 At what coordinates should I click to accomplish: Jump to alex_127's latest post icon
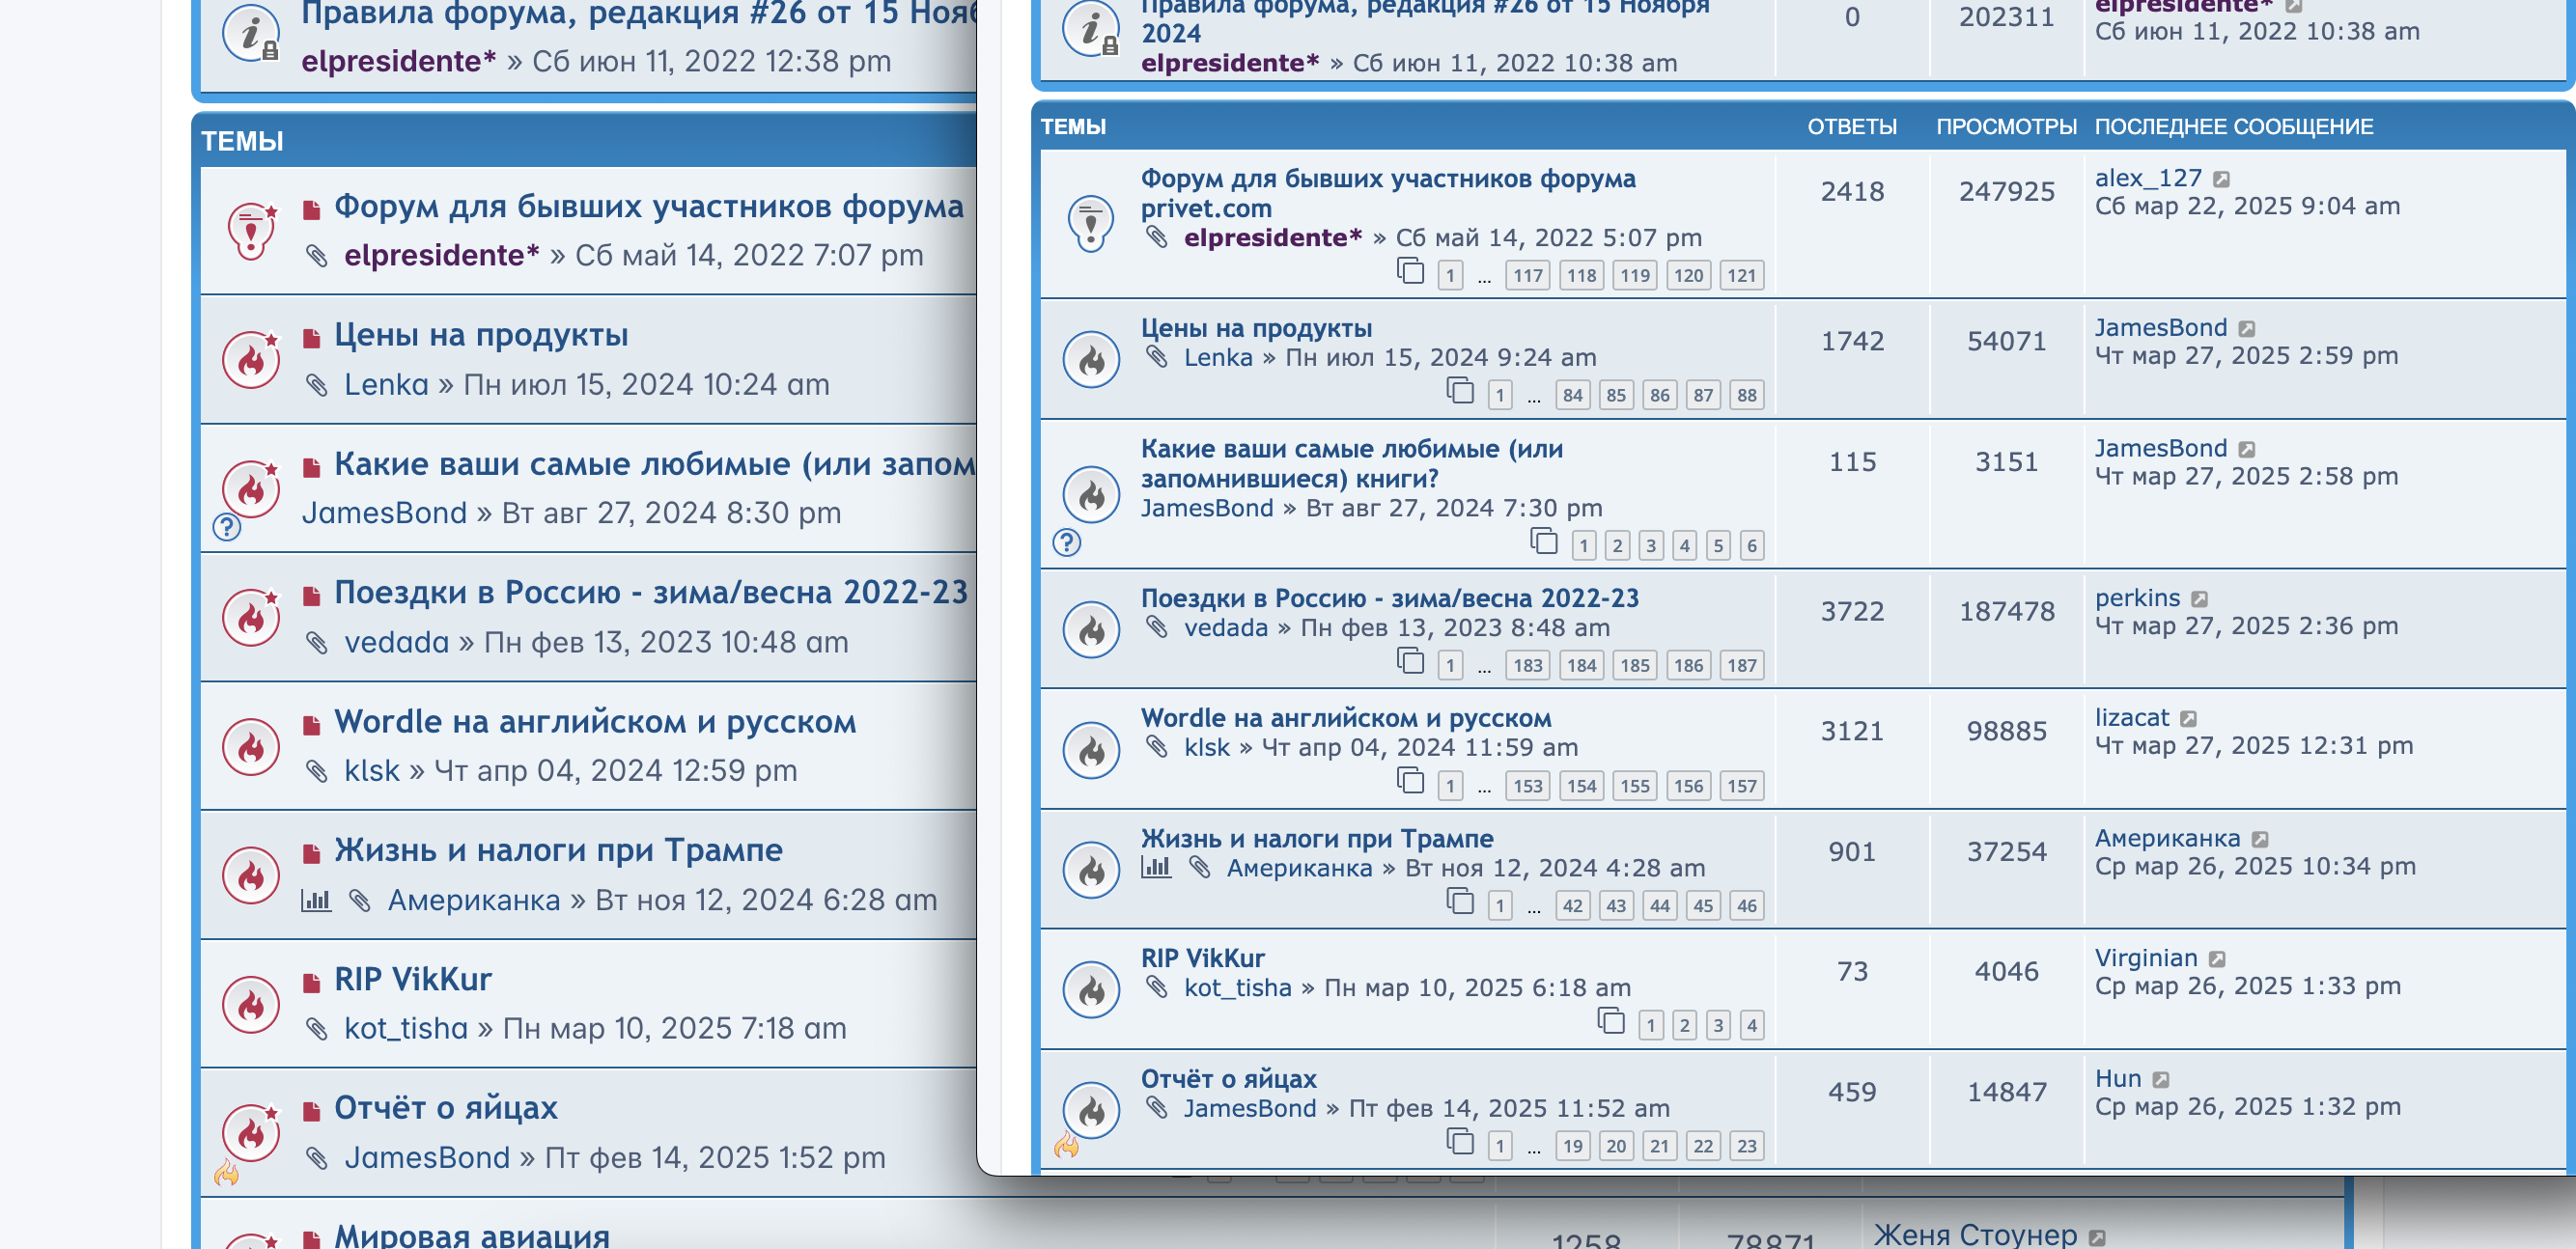point(2221,179)
